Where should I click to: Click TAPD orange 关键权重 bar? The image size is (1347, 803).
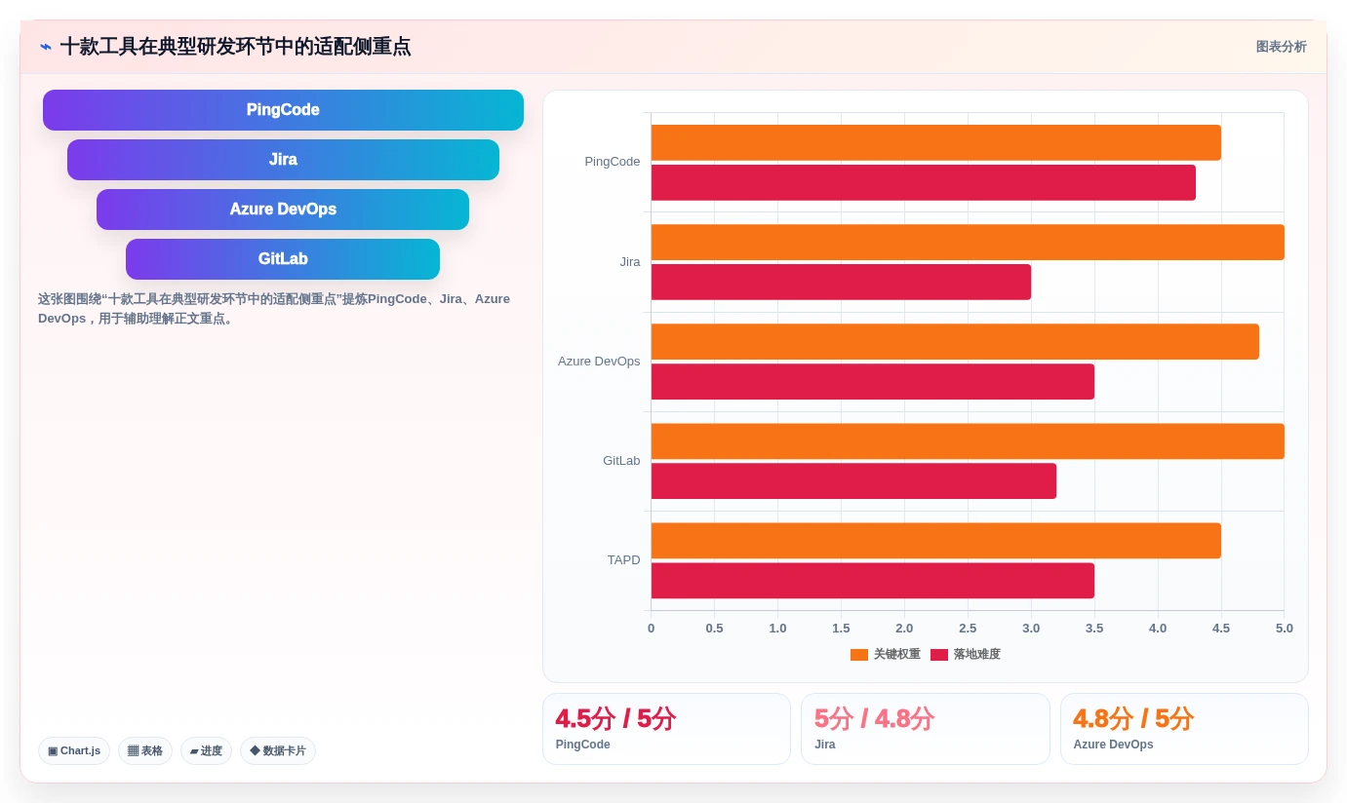click(x=936, y=541)
